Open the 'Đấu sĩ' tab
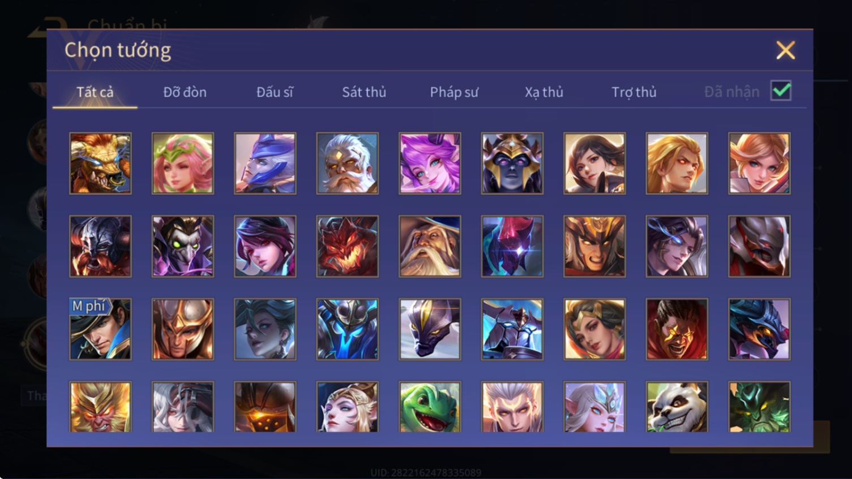This screenshot has width=852, height=479. [x=275, y=92]
